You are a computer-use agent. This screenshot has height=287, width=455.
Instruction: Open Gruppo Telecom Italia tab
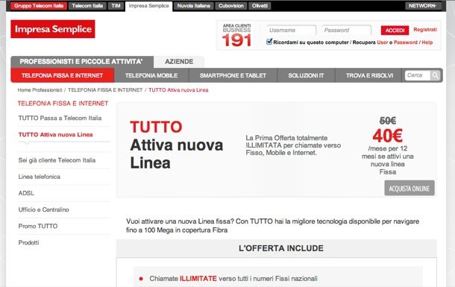(x=39, y=6)
